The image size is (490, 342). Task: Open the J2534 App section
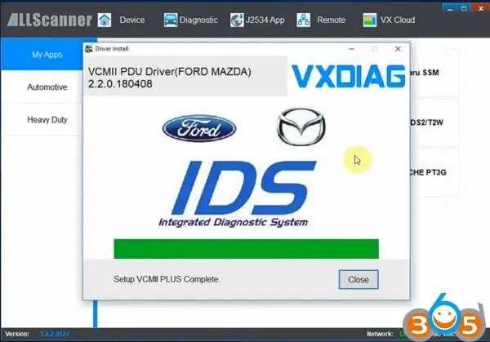pos(265,20)
